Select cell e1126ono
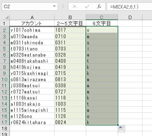The image size is (152, 136). click(32, 116)
